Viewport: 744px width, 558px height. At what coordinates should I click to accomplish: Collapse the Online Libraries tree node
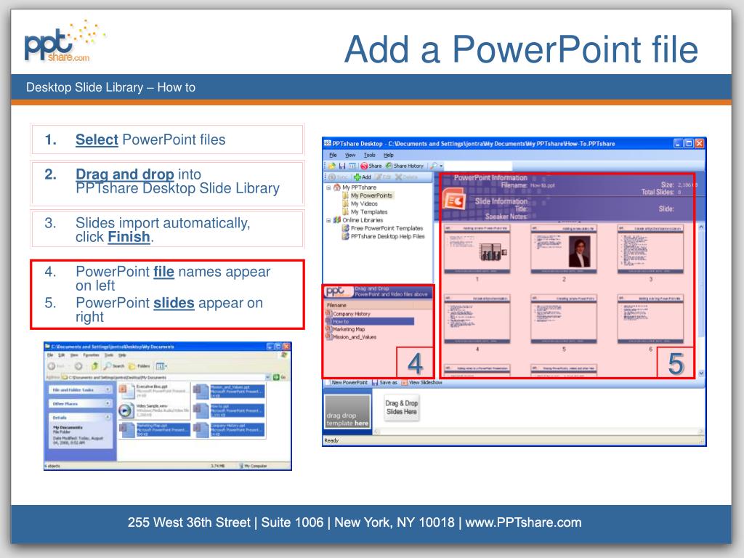pos(328,220)
